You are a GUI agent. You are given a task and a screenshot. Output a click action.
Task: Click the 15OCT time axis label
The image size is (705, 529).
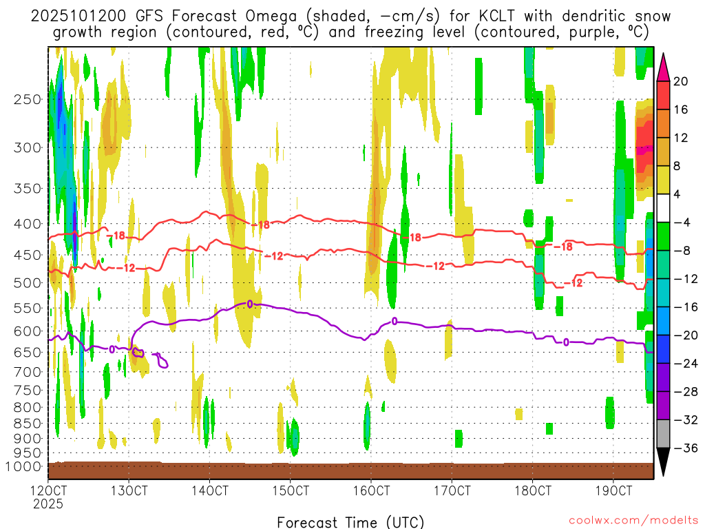click(x=290, y=491)
